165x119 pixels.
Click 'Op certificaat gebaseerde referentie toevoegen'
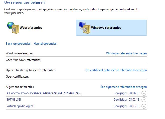point(116,70)
